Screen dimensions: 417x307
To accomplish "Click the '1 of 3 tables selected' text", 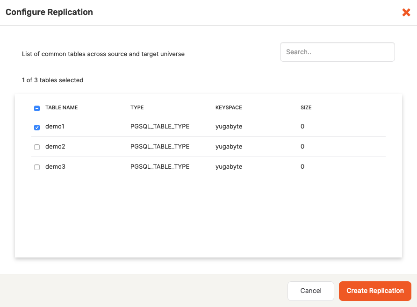I will click(52, 80).
